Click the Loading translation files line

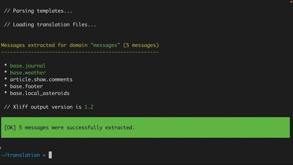coord(50,25)
